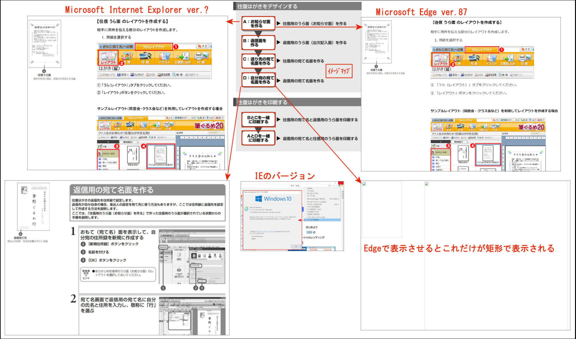Click image map button C：送り先の宛て名面を作る
Image resolution: width=576 pixels, height=339 pixels.
click(258, 61)
